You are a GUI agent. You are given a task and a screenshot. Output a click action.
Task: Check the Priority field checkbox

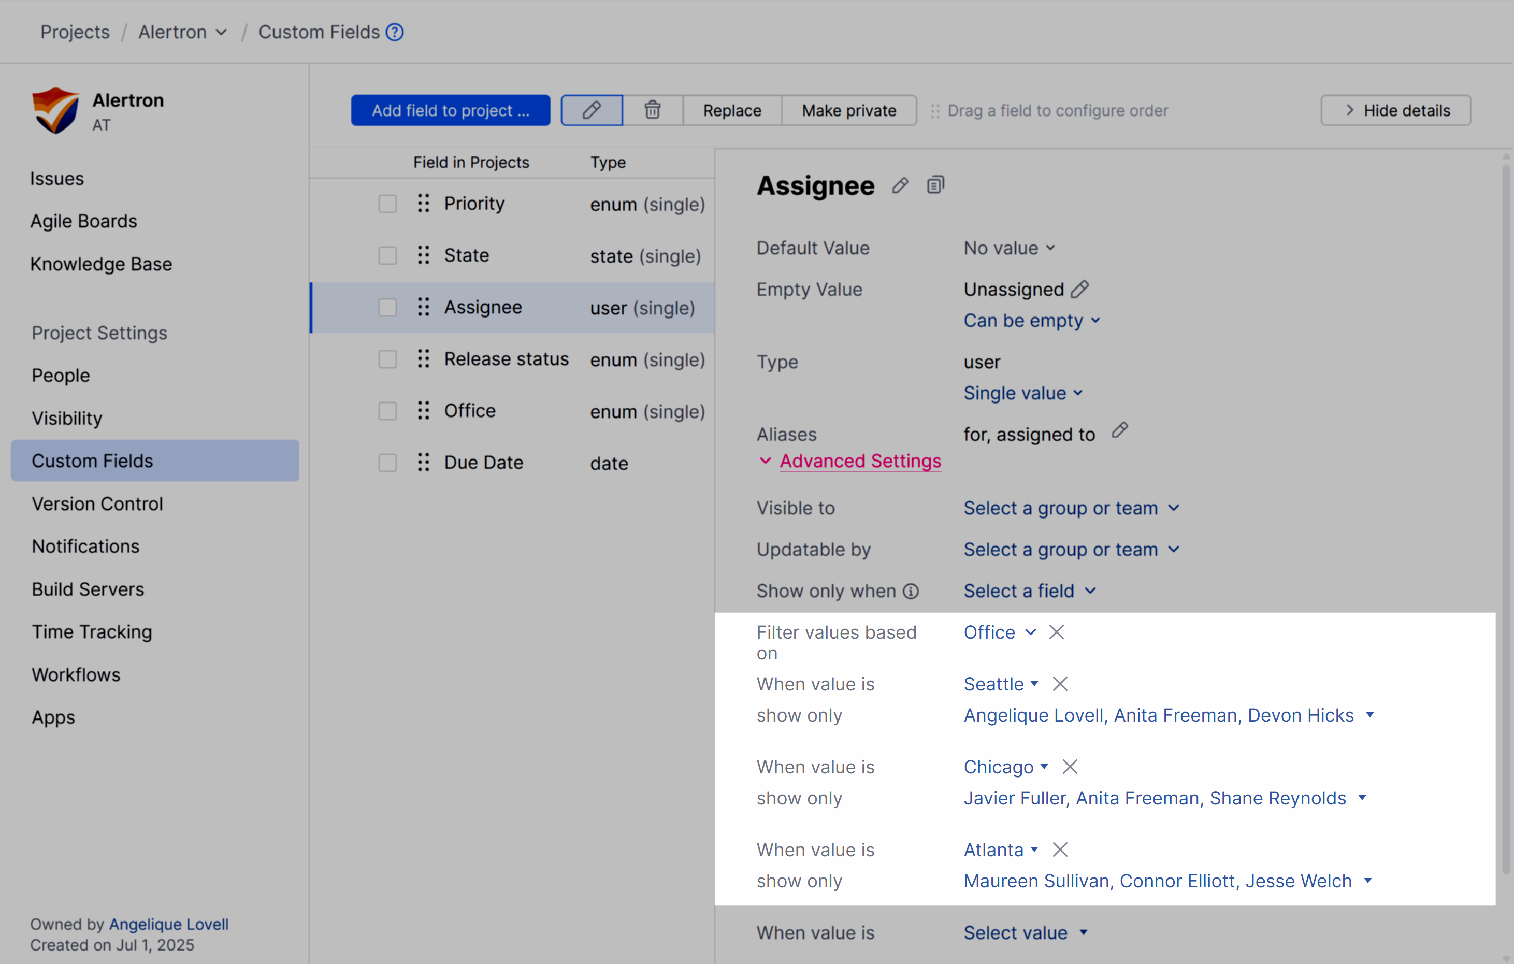(387, 203)
